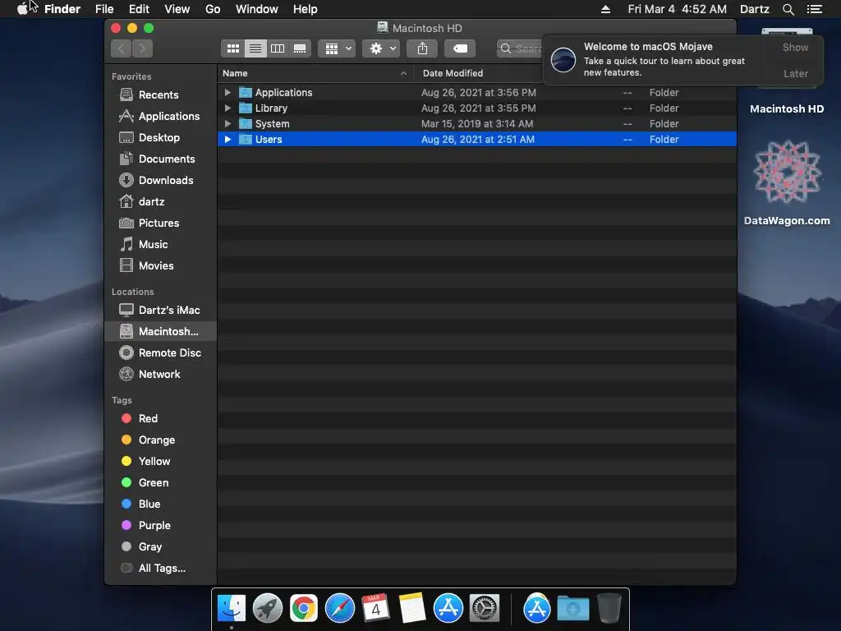Open the dartz home folder in sidebar
Image resolution: width=841 pixels, height=631 pixels.
click(x=161, y=202)
